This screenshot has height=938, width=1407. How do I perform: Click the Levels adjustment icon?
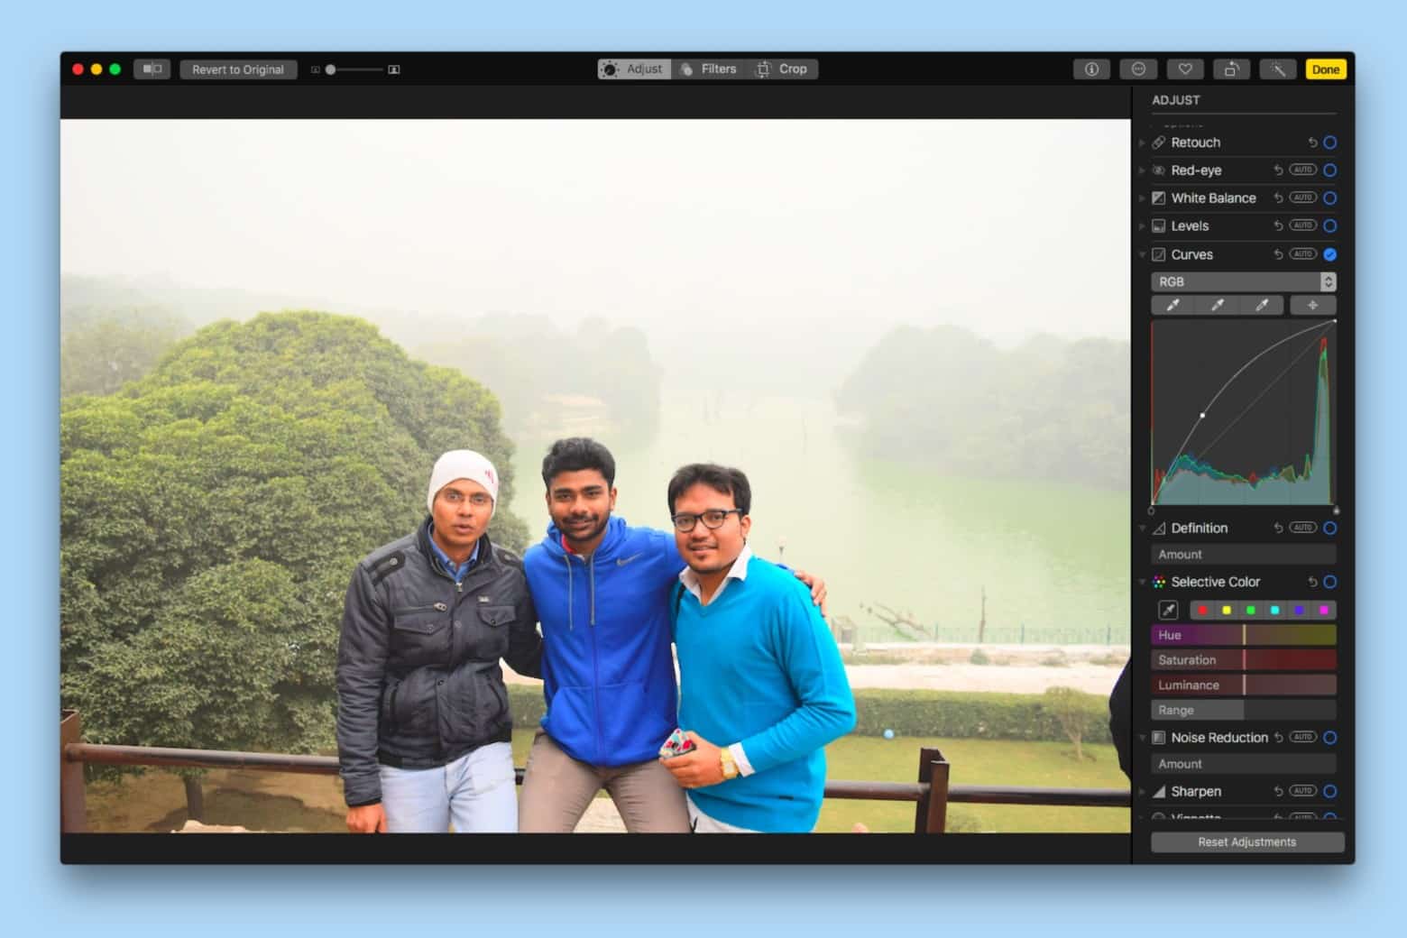click(1159, 225)
